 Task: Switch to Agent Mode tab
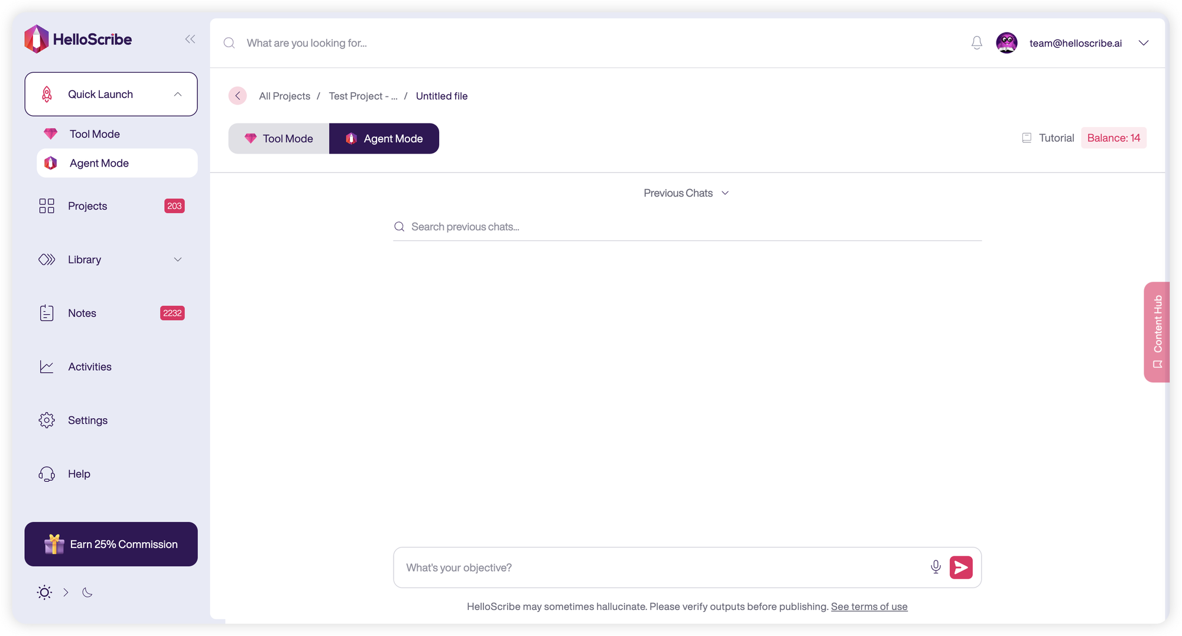384,139
